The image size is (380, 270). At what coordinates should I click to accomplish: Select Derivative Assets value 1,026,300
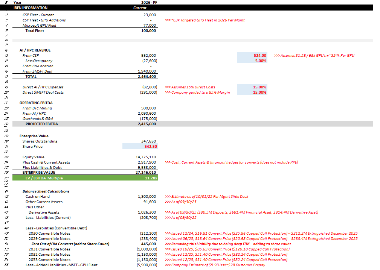coord(147,212)
